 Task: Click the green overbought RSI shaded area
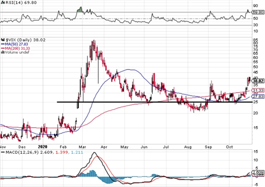pyautogui.click(x=80, y=9)
